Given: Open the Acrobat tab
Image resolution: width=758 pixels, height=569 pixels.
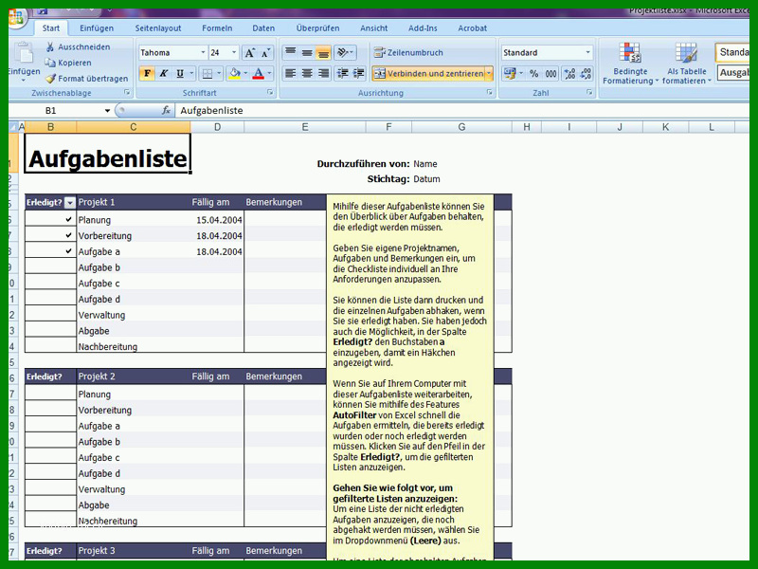Looking at the screenshot, I should click(x=472, y=28).
